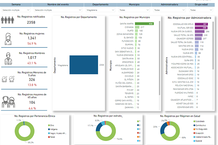Toggle the Indígena legend item
This screenshot has width=218, height=145.
[x=53, y=129]
